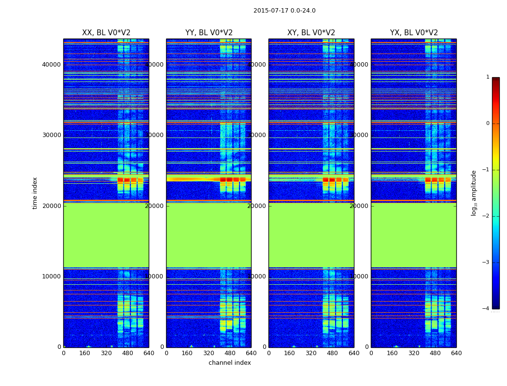507x386 pixels.
Task: Click the channel index axis label
Action: point(229,363)
